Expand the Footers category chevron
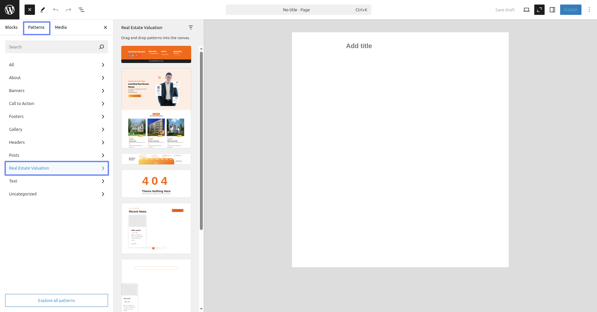597x312 pixels. click(103, 117)
